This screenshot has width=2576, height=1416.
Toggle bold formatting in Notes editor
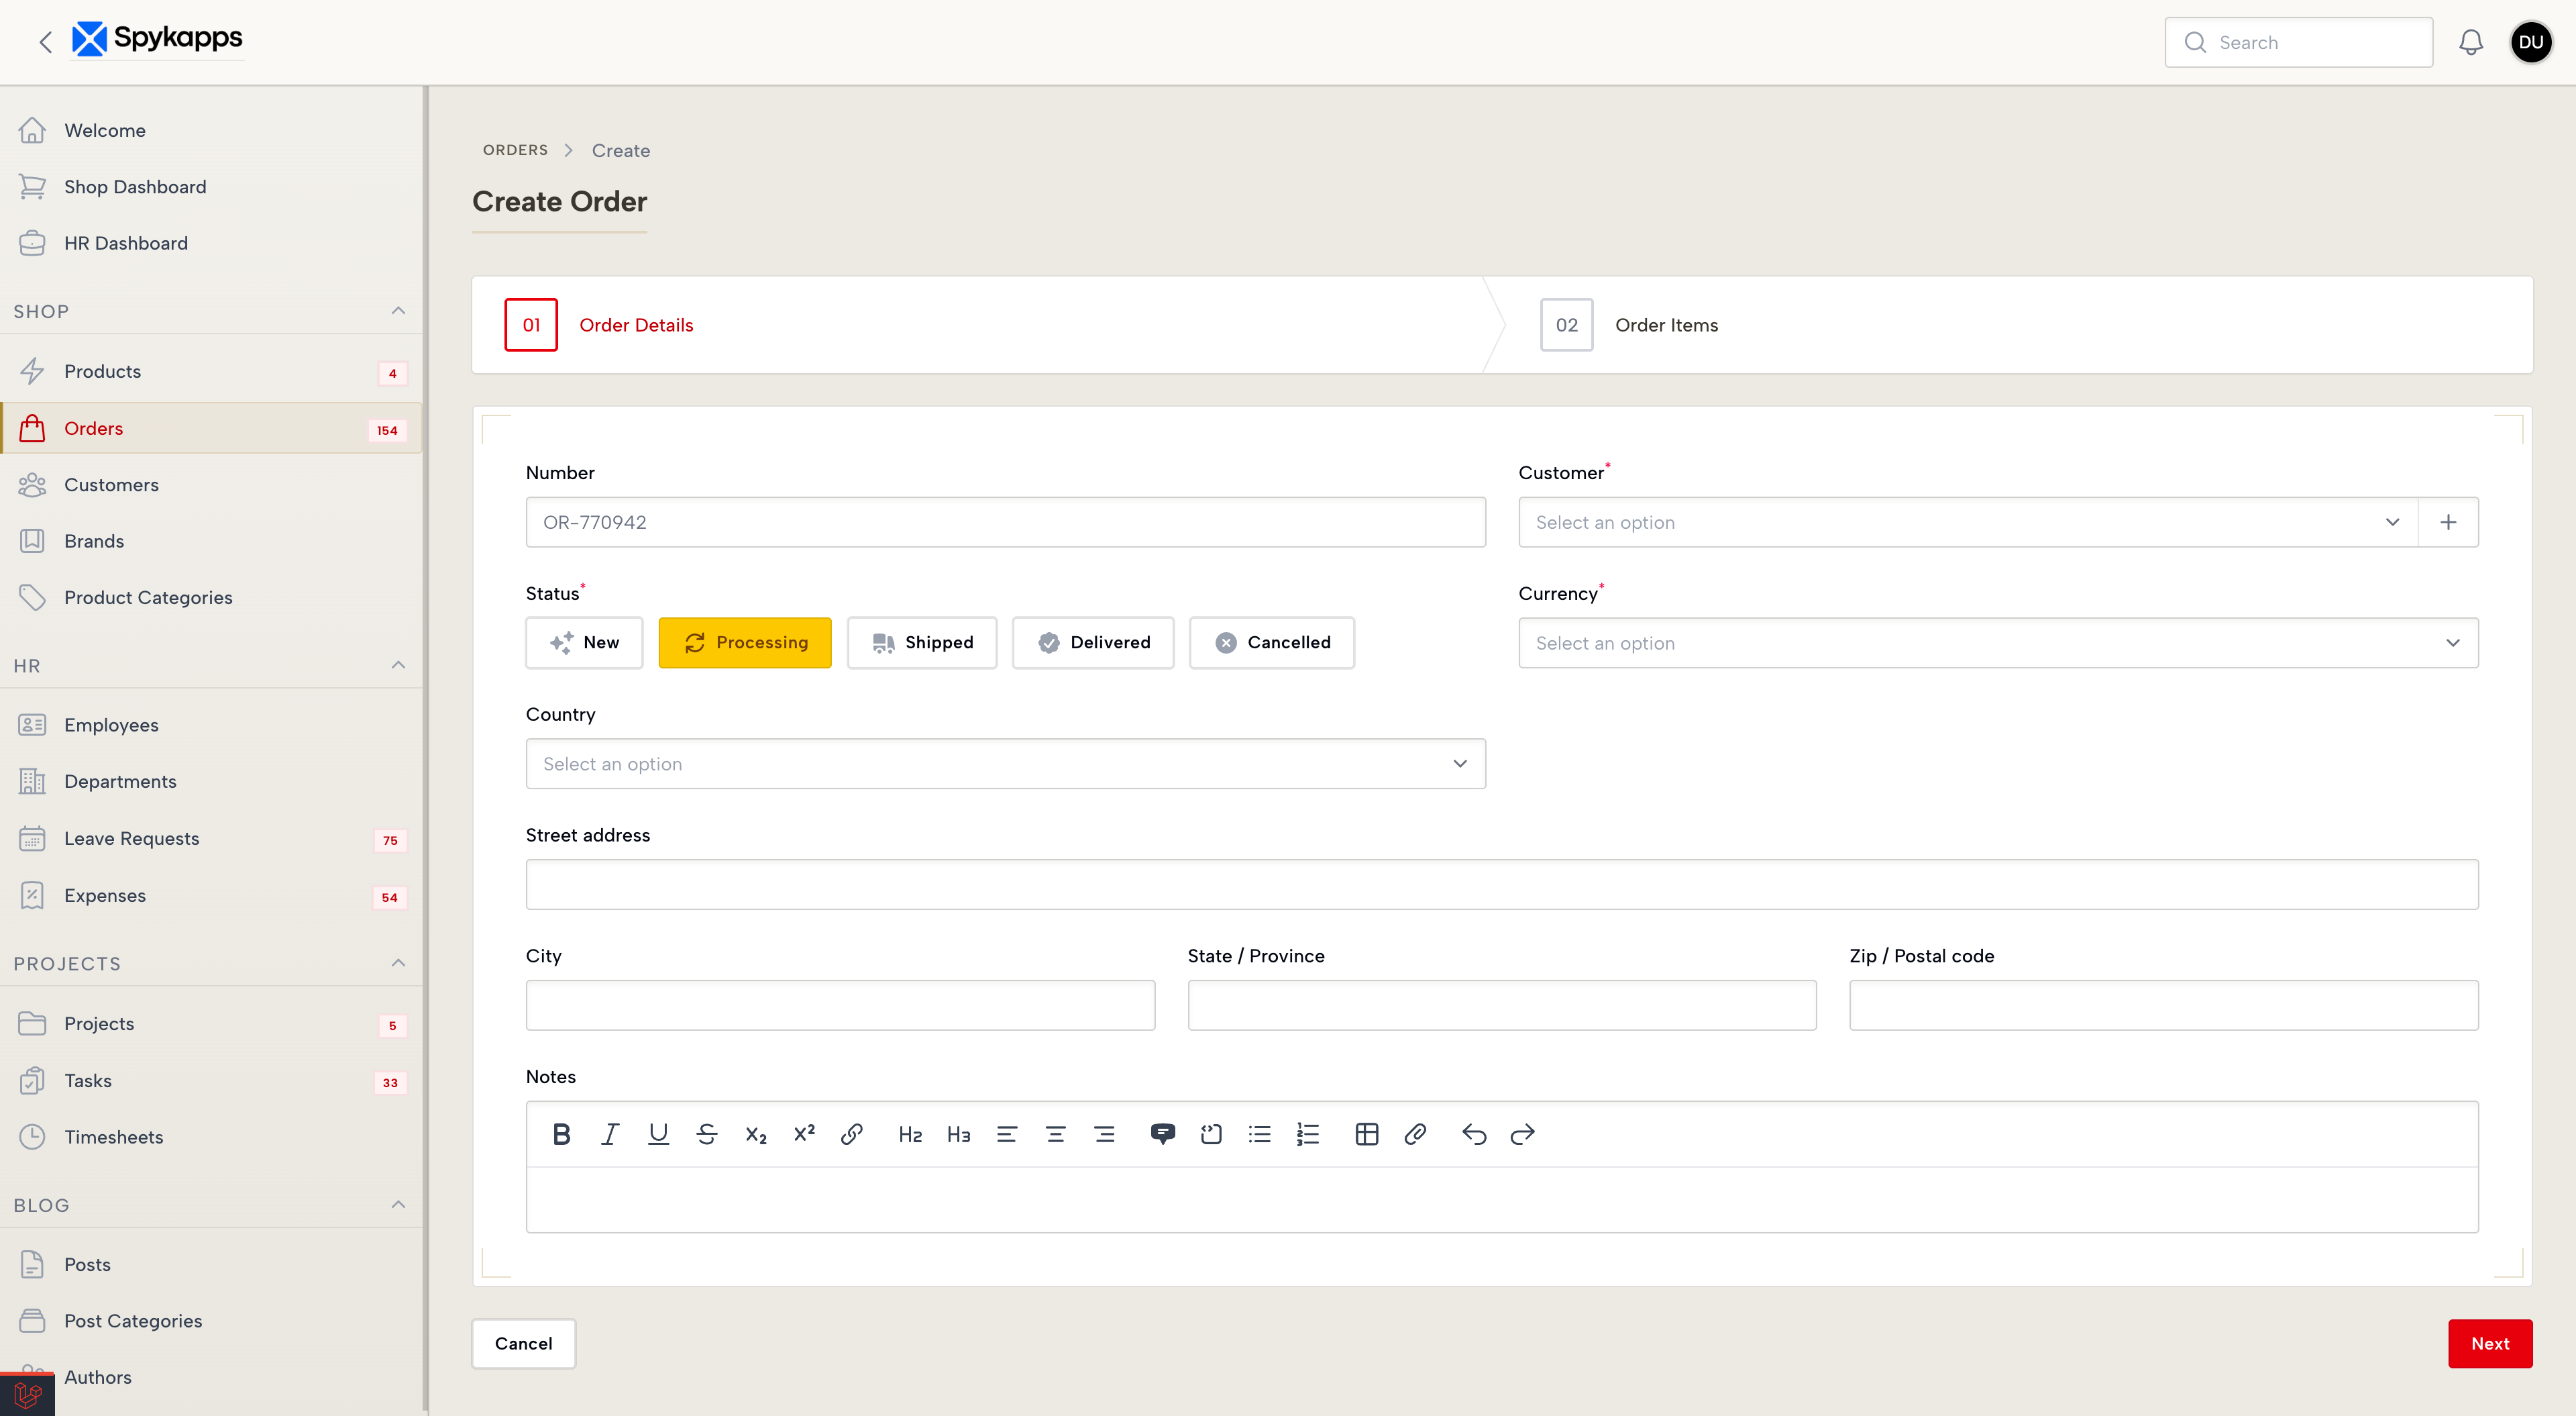561,1133
